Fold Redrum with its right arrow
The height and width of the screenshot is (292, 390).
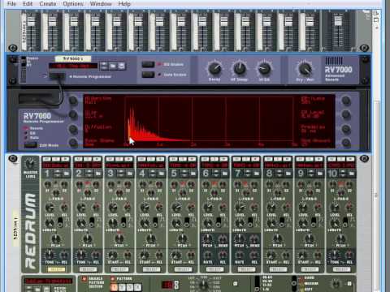(x=364, y=158)
